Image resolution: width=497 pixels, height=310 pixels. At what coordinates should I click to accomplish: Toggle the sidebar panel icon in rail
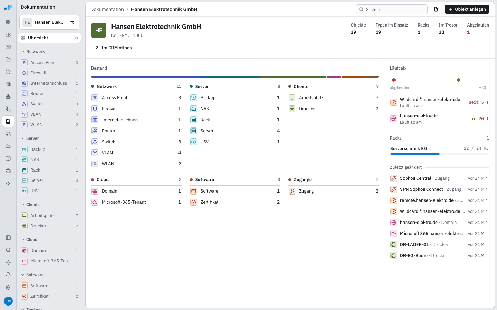[x=8, y=238]
